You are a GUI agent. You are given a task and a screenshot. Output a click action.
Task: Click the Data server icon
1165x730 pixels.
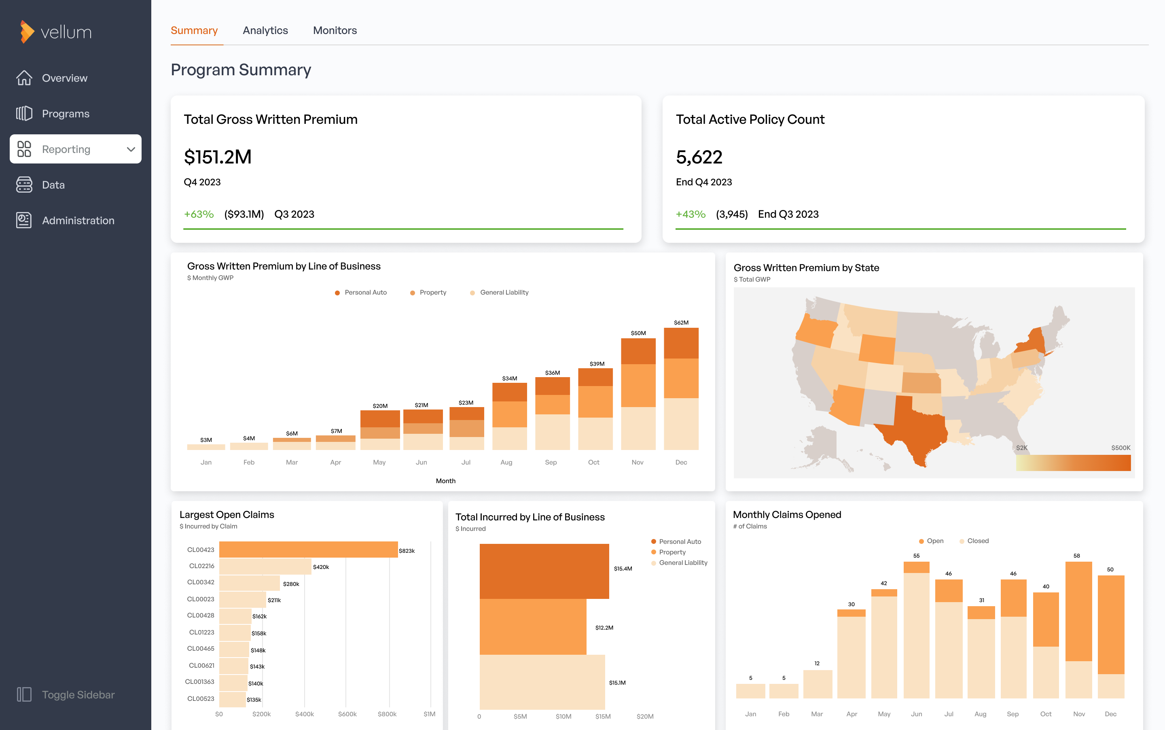tap(24, 185)
